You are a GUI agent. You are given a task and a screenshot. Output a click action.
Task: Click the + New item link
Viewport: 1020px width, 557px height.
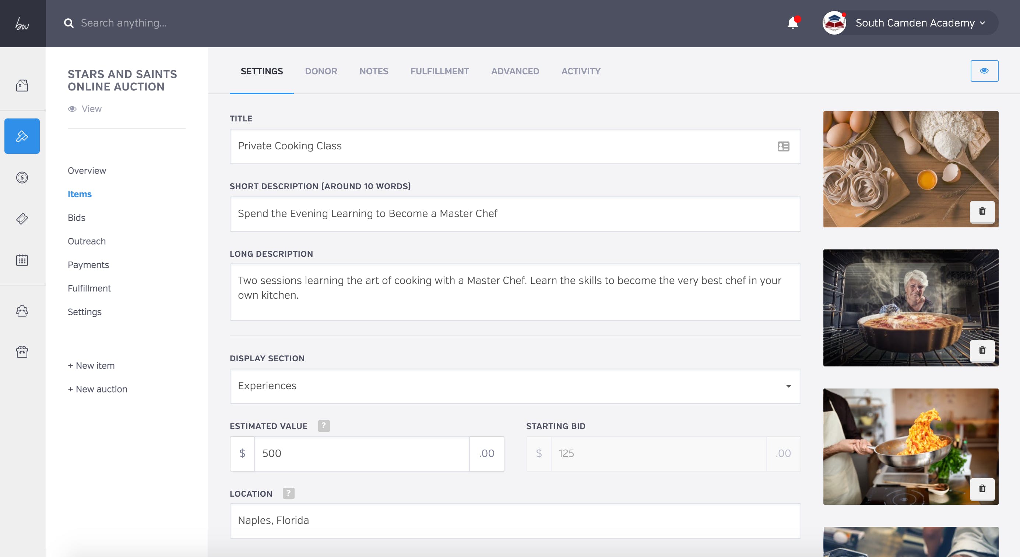tap(91, 366)
